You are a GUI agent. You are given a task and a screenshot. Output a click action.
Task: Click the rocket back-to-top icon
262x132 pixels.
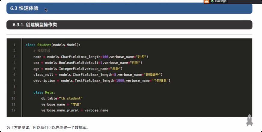[249, 120]
